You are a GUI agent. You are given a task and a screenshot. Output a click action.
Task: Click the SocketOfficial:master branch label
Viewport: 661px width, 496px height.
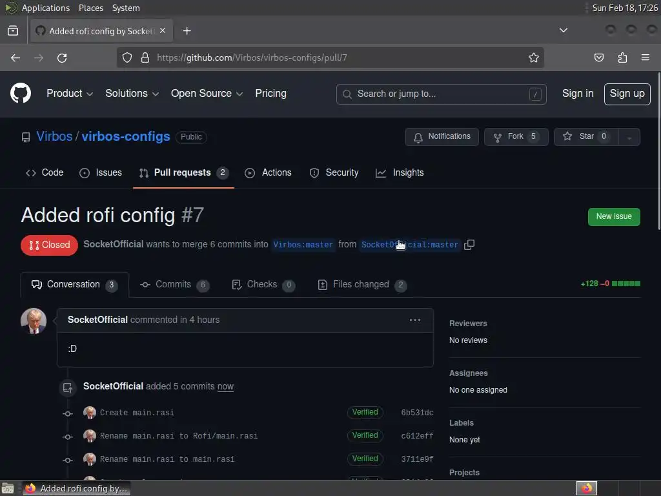click(x=410, y=245)
